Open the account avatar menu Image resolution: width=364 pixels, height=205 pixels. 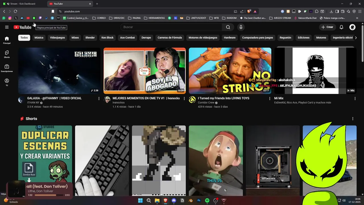pos(352,27)
